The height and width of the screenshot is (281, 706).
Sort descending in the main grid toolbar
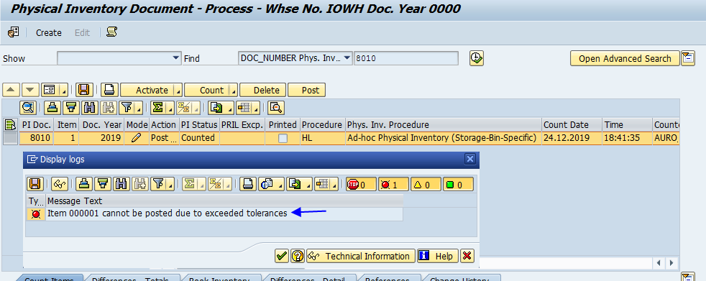tap(71, 108)
